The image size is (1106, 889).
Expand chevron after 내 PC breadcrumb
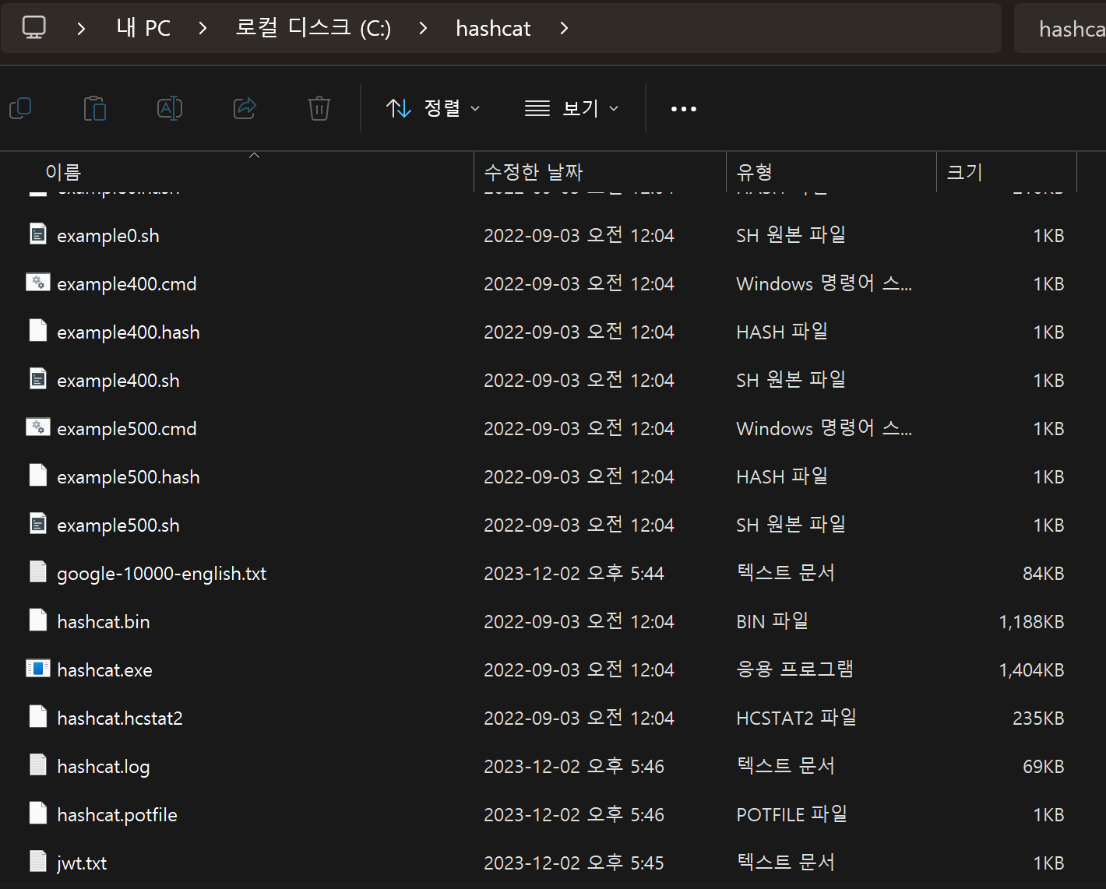(203, 29)
